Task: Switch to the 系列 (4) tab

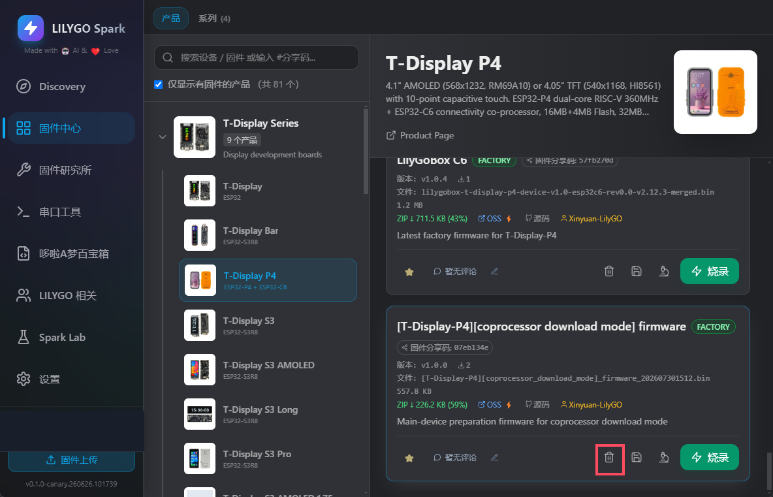Action: [214, 18]
